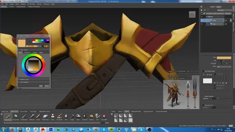The width and height of the screenshot is (235, 132).
Task: Select the Dodge tool
Action: [72, 117]
